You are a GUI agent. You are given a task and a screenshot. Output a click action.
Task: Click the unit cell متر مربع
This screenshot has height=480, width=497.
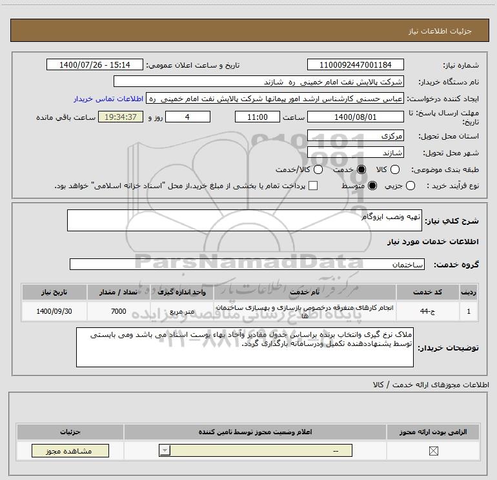coord(181,311)
